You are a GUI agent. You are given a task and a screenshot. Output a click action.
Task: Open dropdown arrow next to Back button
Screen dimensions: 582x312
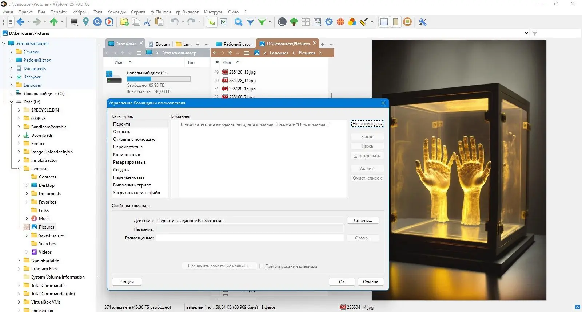pos(28,22)
